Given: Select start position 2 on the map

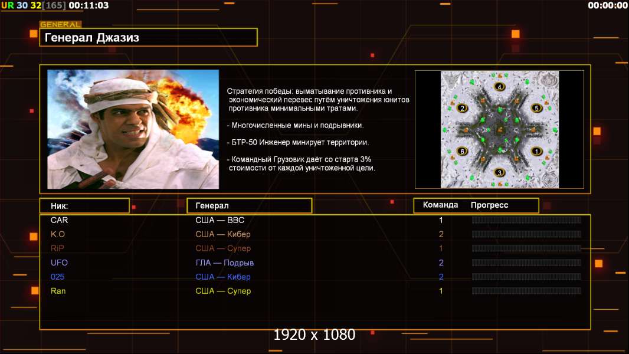Looking at the screenshot, I should tap(462, 108).
